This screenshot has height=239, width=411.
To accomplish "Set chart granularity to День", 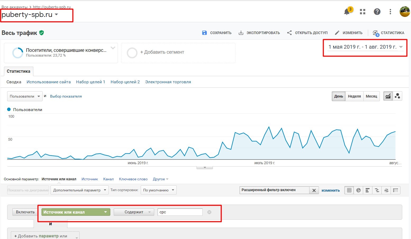I will 339,96.
